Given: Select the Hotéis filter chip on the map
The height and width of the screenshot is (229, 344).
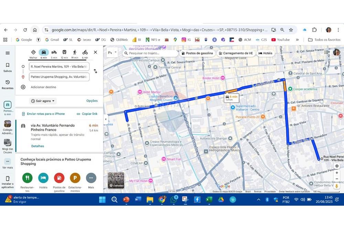Looking at the screenshot, I should coord(265,53).
